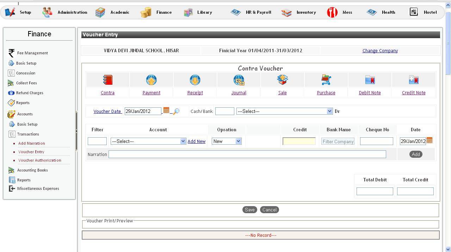Open the Cash/Bank account dropdown
Screen dimensions: 451x252
click(x=284, y=111)
